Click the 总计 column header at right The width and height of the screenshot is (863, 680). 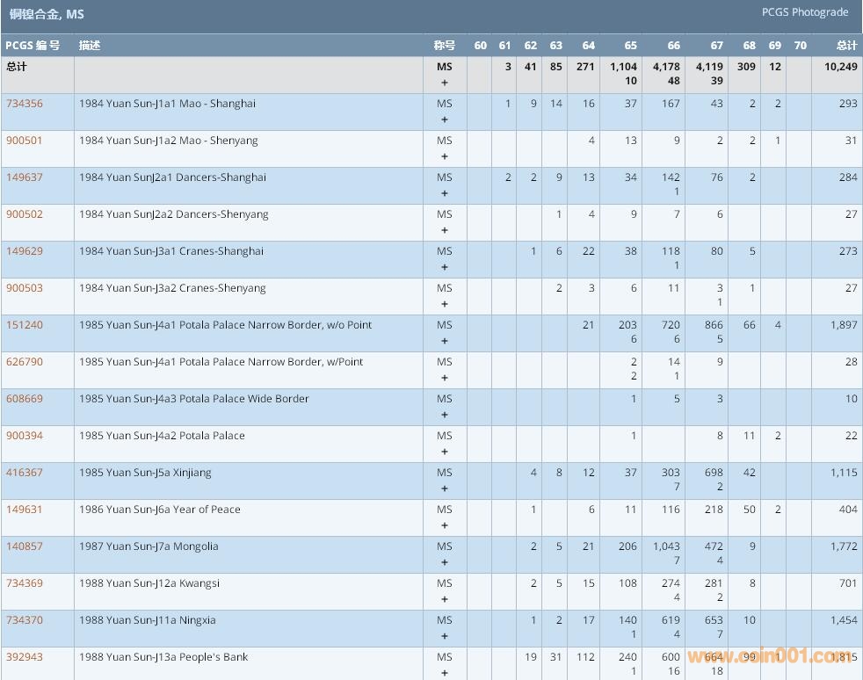(845, 46)
